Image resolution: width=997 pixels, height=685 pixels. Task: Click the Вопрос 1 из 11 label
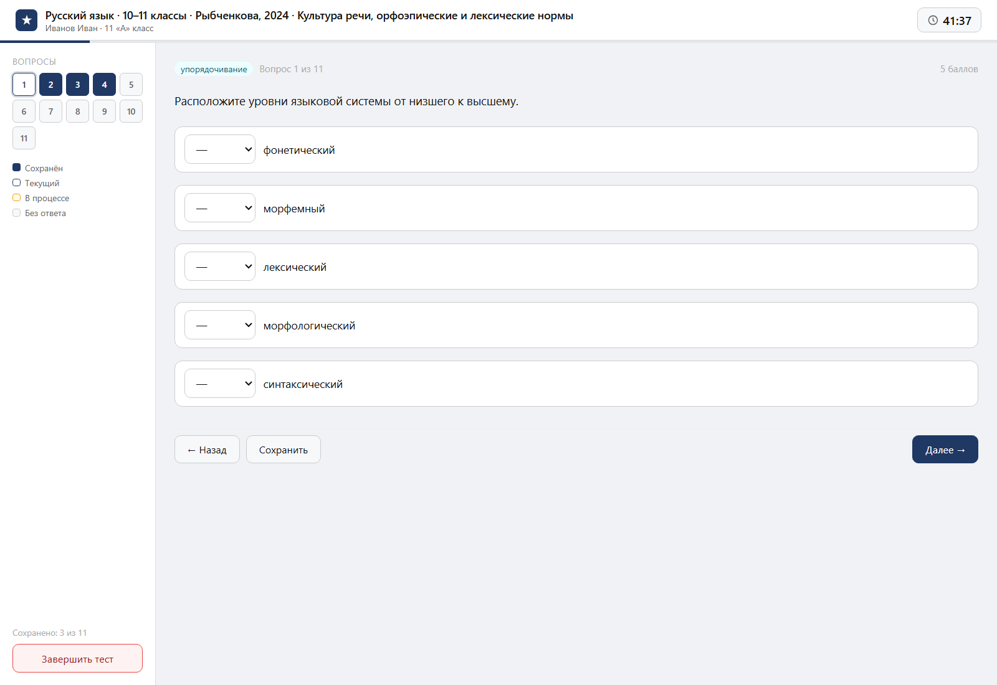291,69
